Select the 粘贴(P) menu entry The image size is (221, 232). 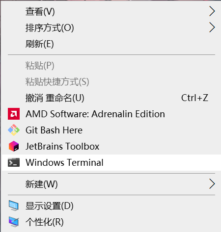(x=111, y=65)
